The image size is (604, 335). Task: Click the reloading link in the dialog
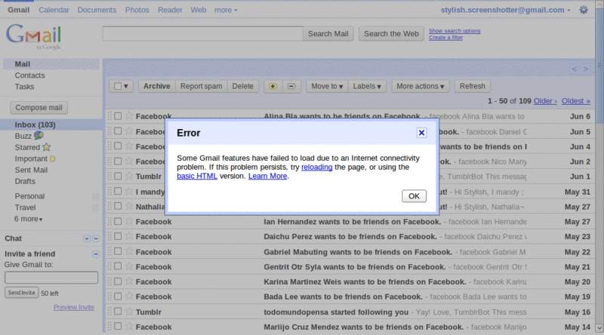(316, 167)
